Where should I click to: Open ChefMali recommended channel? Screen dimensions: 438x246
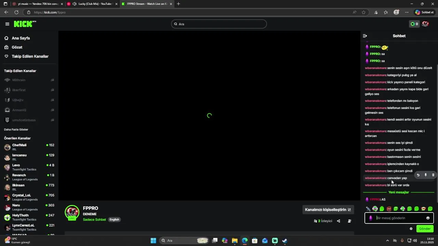(29, 147)
